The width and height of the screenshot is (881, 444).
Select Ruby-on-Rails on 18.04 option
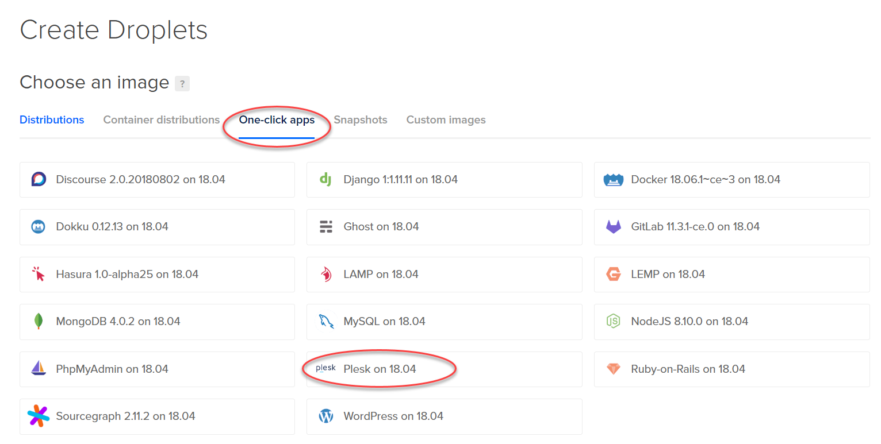point(688,369)
